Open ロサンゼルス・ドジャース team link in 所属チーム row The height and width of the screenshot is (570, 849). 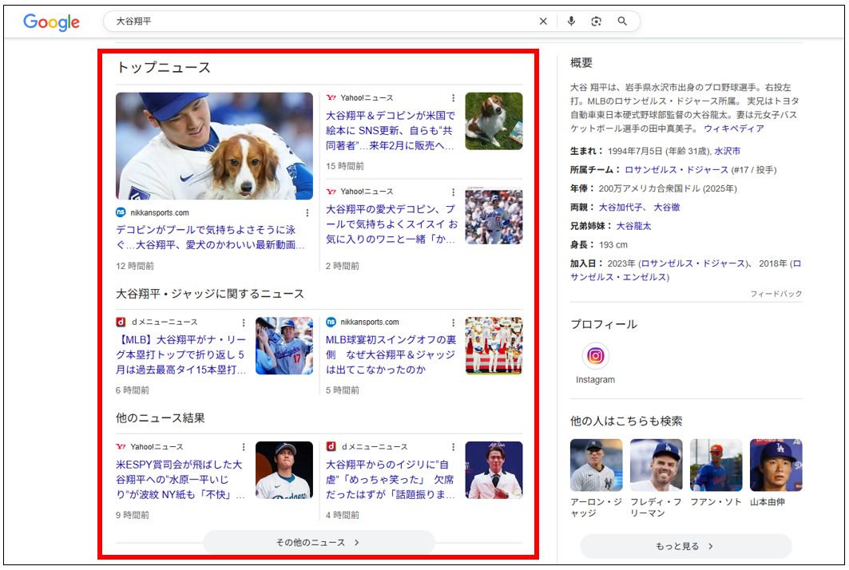point(676,170)
